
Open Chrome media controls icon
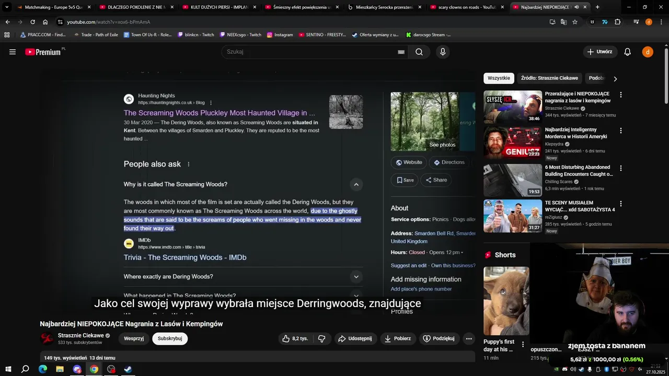point(636,22)
